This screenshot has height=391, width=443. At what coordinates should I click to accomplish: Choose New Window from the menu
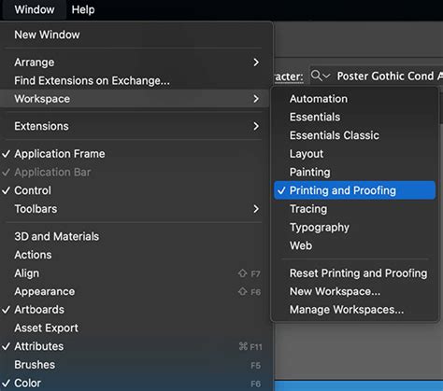click(x=136, y=35)
